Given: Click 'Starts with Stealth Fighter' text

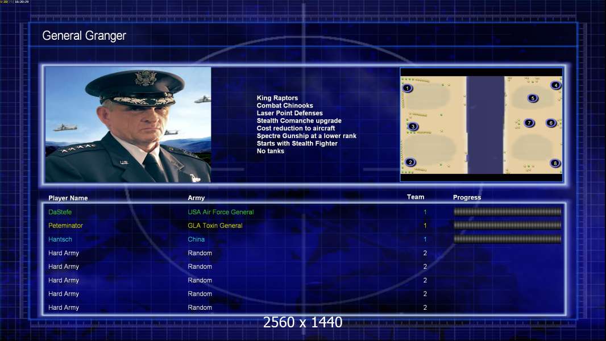Looking at the screenshot, I should coord(297,143).
